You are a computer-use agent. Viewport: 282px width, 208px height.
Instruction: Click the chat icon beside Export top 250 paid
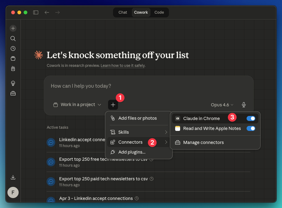(x=51, y=182)
